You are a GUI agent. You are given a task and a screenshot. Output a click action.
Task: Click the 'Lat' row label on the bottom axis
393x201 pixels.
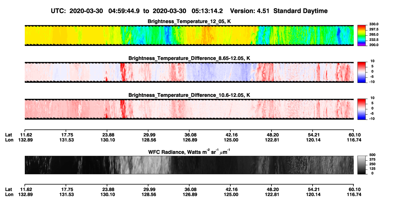click(x=9, y=189)
